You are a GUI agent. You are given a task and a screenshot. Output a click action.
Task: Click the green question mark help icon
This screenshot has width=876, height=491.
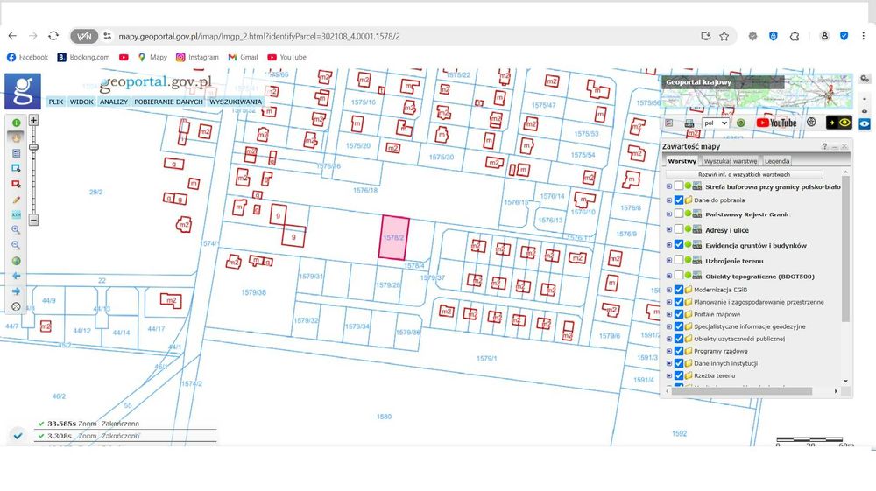tap(741, 123)
